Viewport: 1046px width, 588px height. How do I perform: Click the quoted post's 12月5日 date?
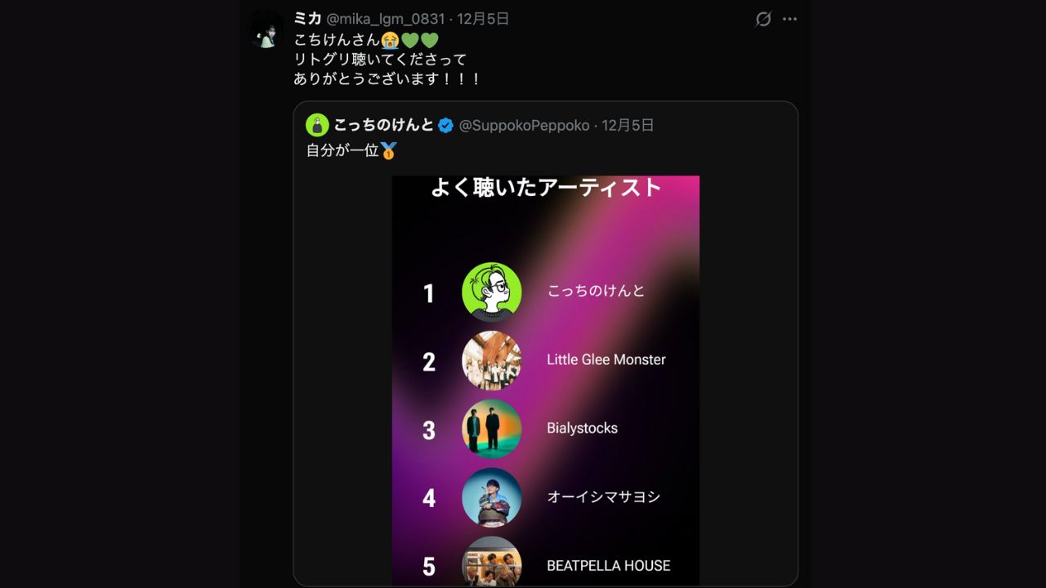pos(628,125)
